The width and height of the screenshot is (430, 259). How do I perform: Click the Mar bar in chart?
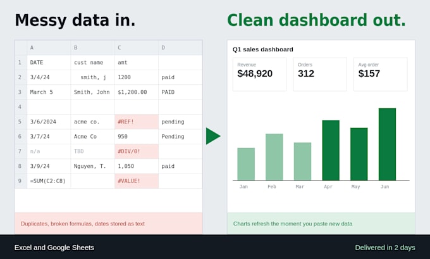pos(302,161)
